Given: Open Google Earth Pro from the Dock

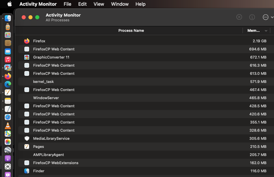Looking at the screenshot, I should point(8,150).
